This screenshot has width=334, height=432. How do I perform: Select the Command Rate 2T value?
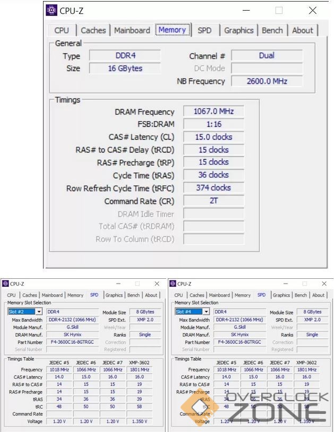213,201
